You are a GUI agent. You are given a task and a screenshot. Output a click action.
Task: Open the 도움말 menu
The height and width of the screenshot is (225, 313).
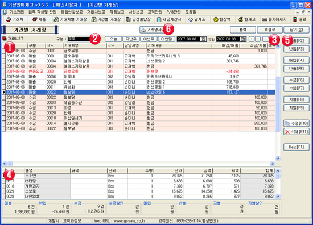click(x=191, y=12)
